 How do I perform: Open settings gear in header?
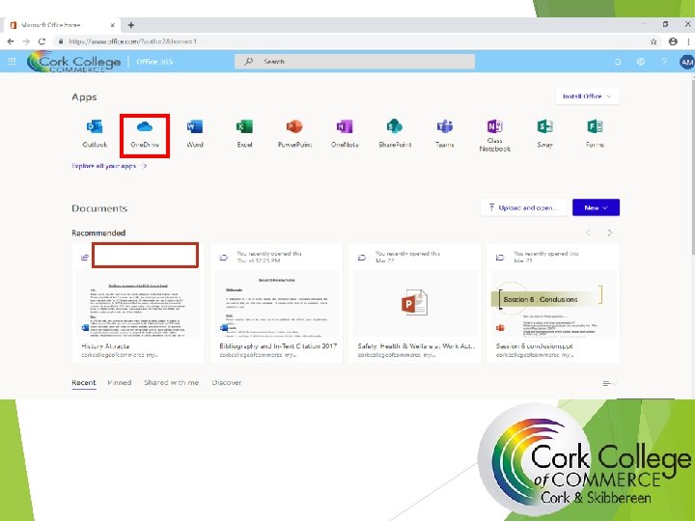(x=641, y=62)
